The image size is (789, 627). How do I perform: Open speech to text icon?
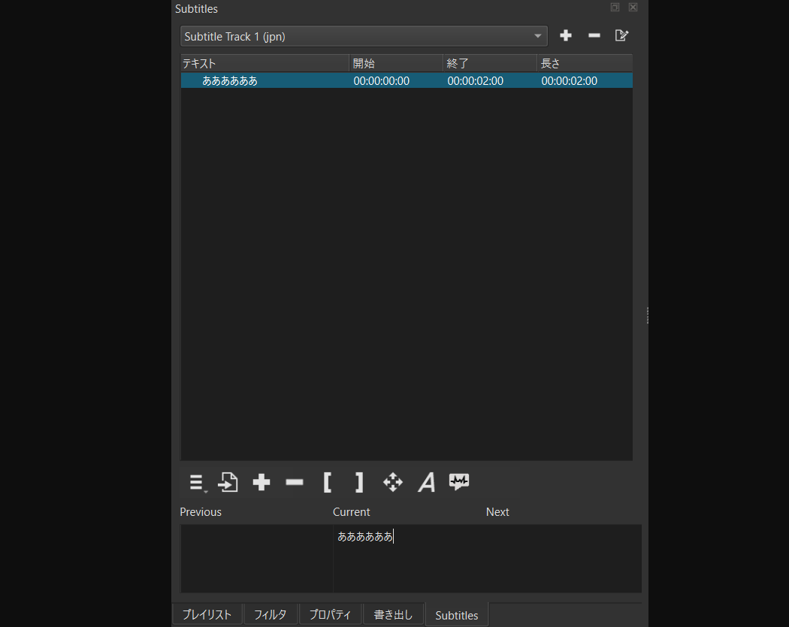459,483
